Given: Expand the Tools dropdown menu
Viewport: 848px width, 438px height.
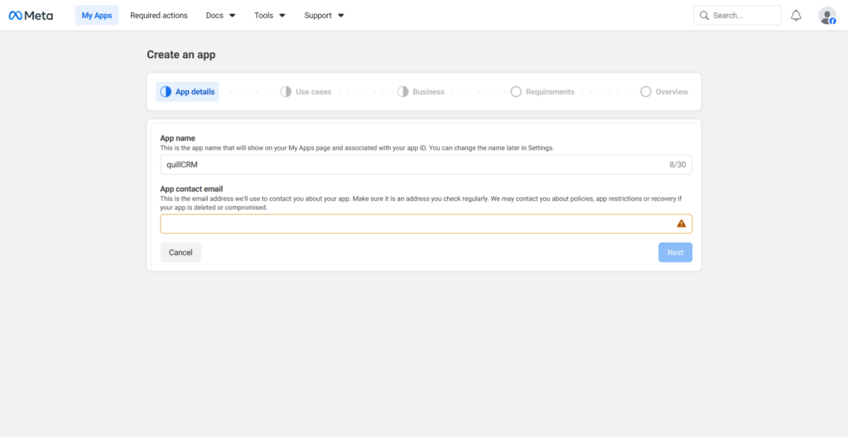Looking at the screenshot, I should coord(270,15).
